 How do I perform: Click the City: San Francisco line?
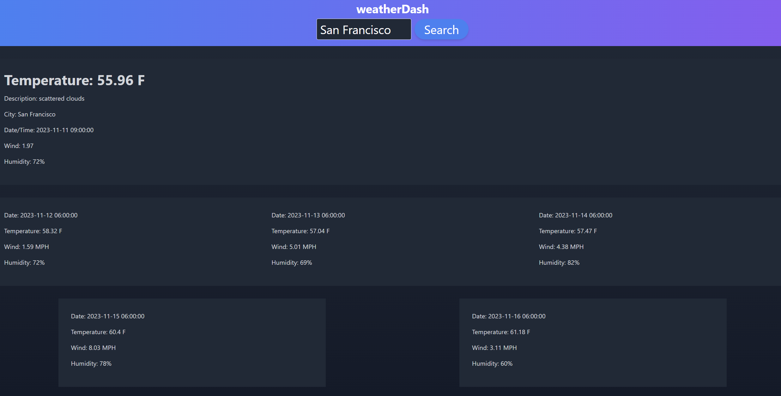coord(30,114)
